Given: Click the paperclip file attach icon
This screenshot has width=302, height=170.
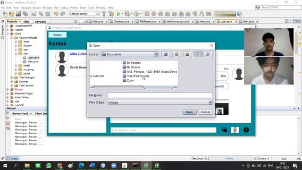Looking at the screenshot, I should pyautogui.click(x=235, y=130).
